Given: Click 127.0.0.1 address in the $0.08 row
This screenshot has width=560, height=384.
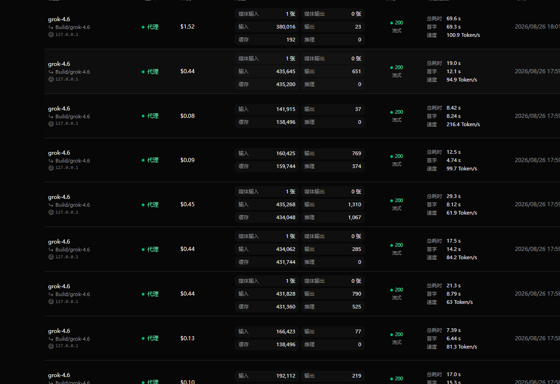Looking at the screenshot, I should [67, 123].
